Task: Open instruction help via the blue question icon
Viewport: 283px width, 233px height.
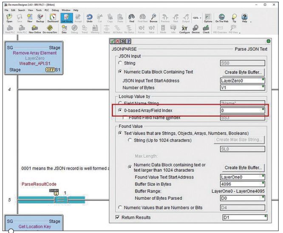Action: coord(128,41)
